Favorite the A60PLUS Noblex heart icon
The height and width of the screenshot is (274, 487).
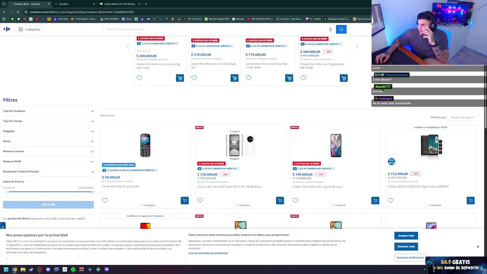(391, 200)
